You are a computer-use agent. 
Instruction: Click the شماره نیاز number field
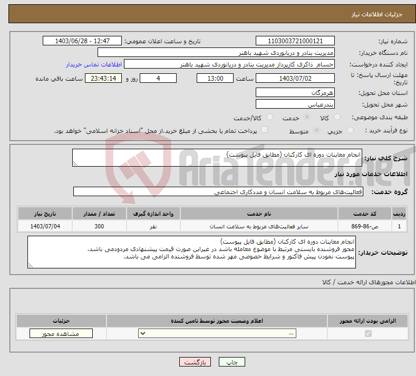(295, 41)
